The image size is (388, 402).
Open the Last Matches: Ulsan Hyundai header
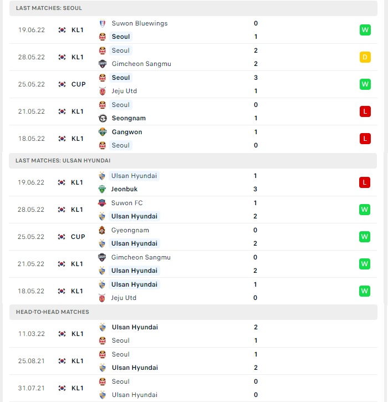tap(193, 160)
